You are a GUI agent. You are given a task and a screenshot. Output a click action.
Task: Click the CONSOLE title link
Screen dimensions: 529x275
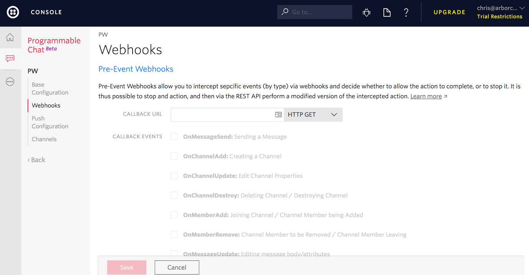click(46, 12)
